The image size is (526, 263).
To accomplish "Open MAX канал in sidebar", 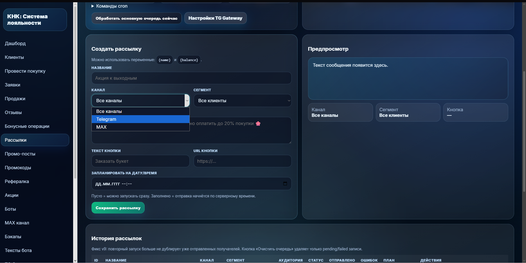I will pyautogui.click(x=17, y=223).
